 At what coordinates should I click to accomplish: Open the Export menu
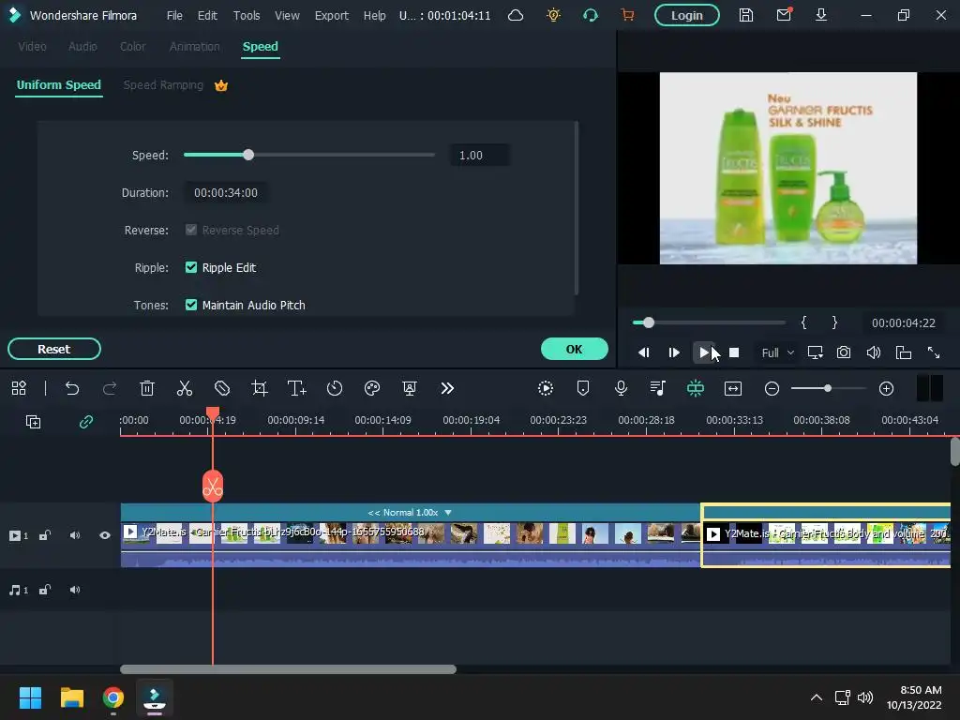click(x=331, y=15)
